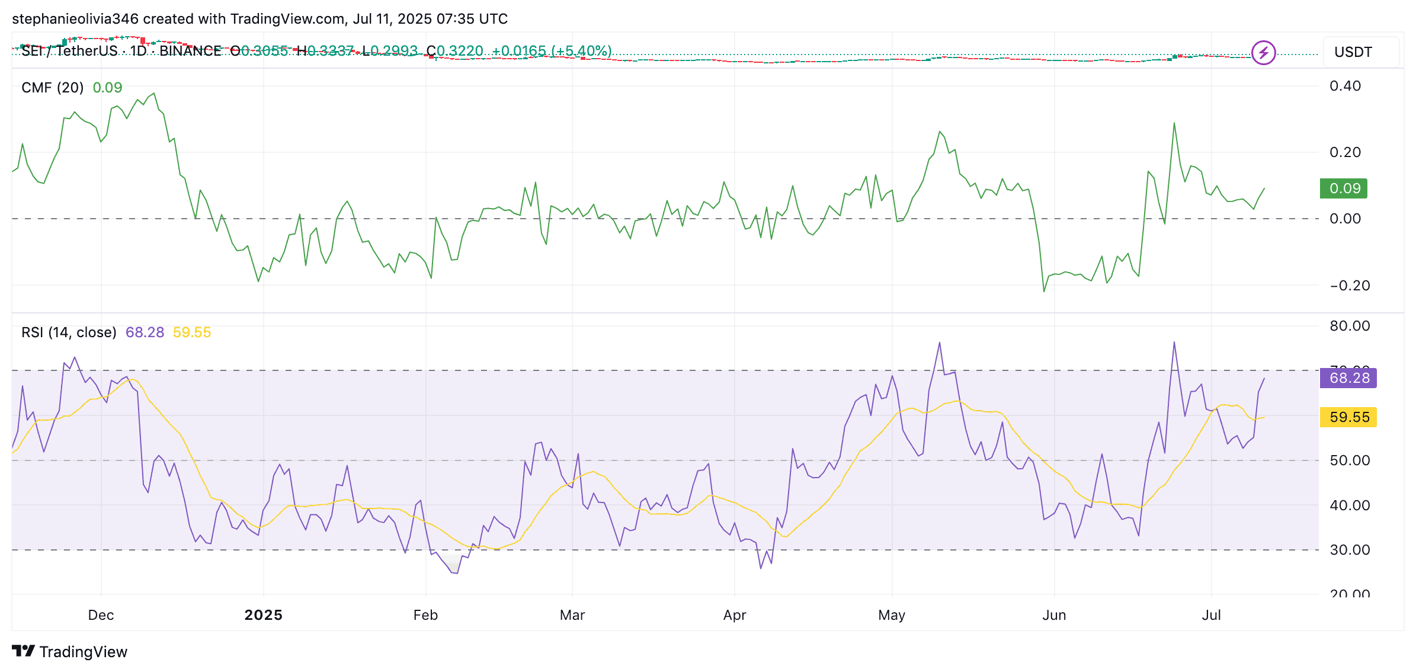This screenshot has width=1416, height=672.
Task: Open CMF (20) indicator settings
Action: (52, 87)
